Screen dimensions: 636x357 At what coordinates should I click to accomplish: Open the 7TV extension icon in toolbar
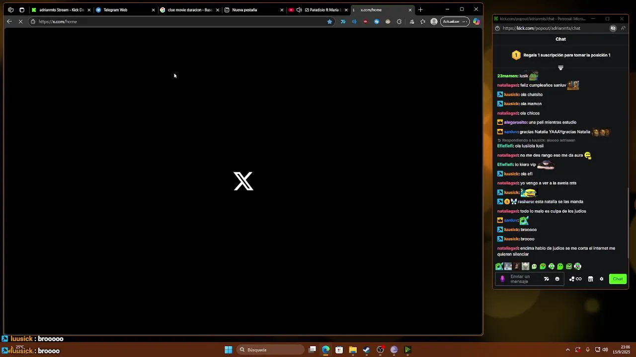click(343, 21)
